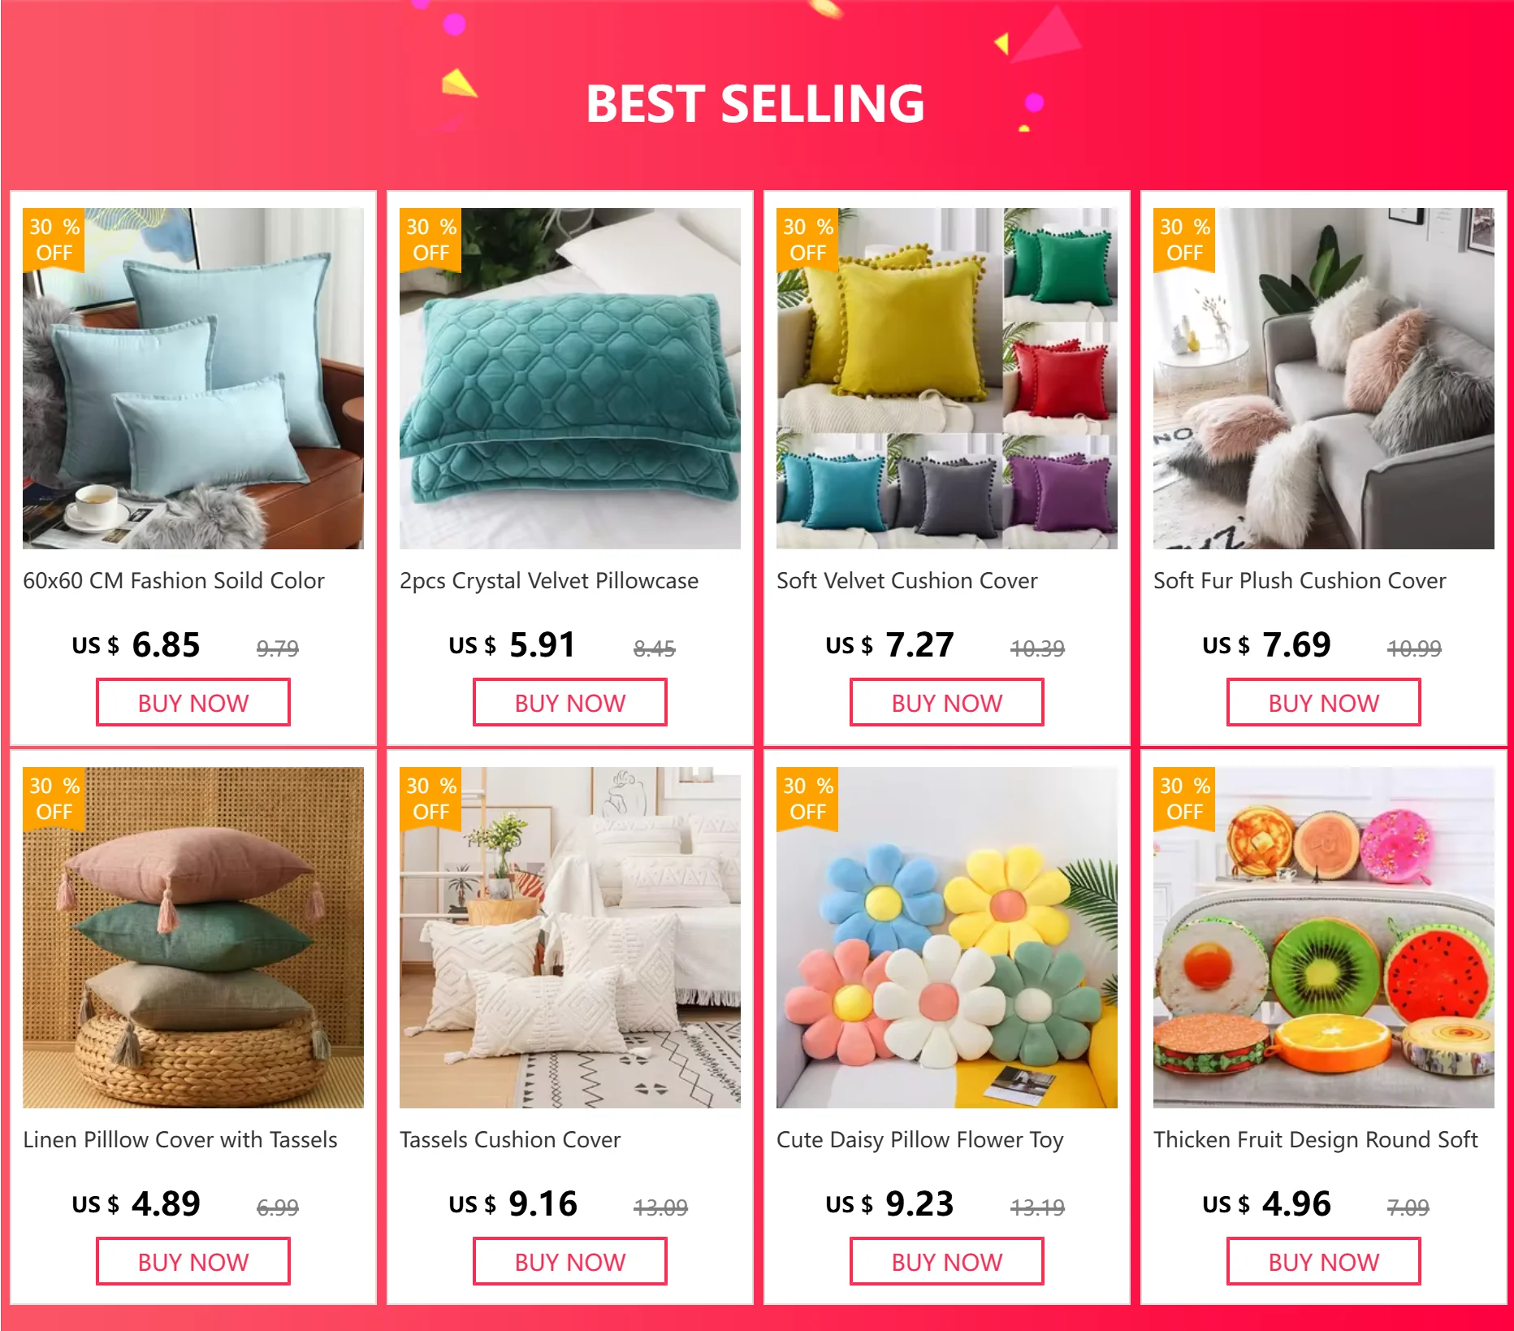Image resolution: width=1514 pixels, height=1331 pixels.
Task: Click BUY NOW for Linen Pilllow Cover with Tassels
Action: click(x=193, y=1261)
